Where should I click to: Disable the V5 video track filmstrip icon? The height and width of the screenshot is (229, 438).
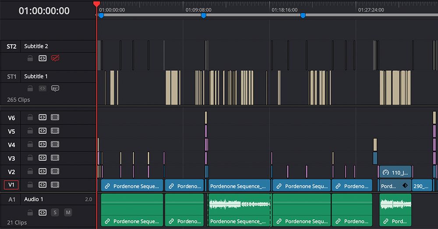click(55, 131)
